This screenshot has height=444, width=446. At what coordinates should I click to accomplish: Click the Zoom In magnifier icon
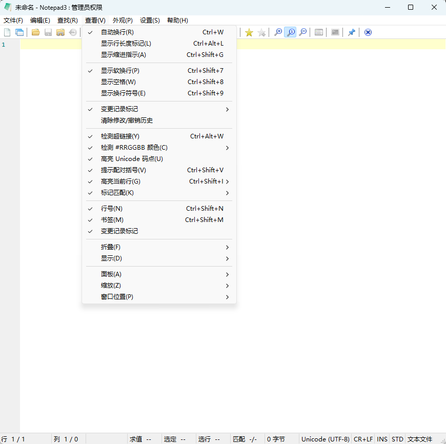coord(277,32)
